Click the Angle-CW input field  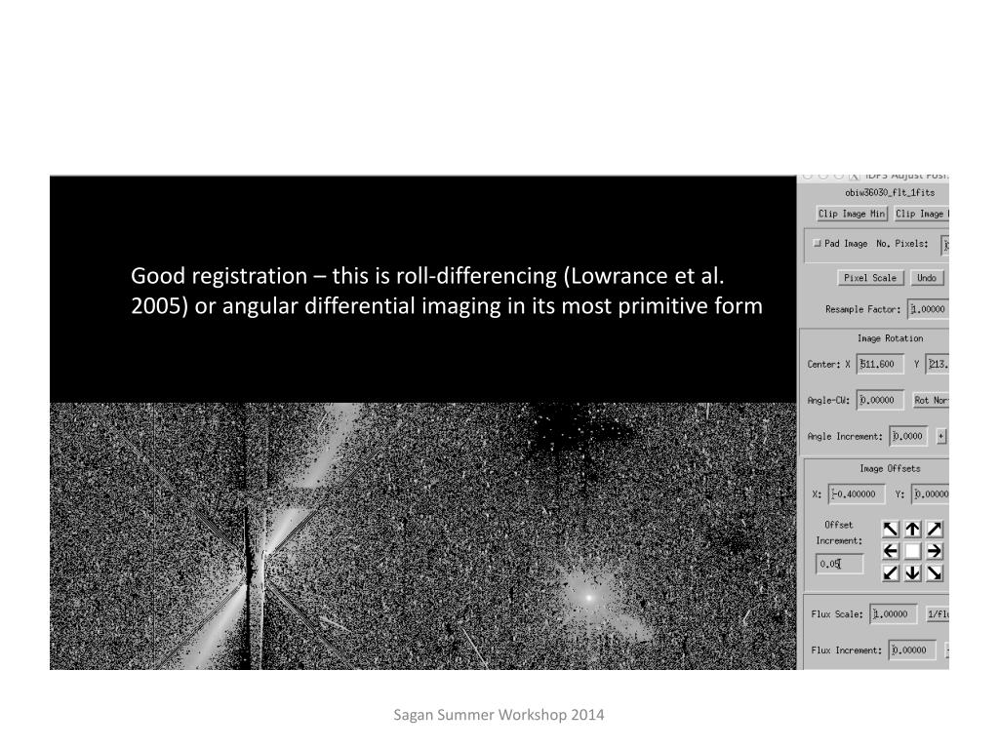880,400
